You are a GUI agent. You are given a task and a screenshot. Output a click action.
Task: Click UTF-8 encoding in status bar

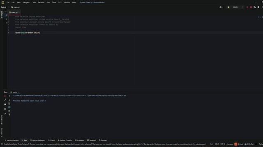tap(223, 144)
